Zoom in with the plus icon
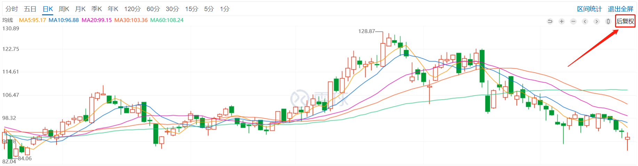The image size is (638, 166). coord(562,22)
